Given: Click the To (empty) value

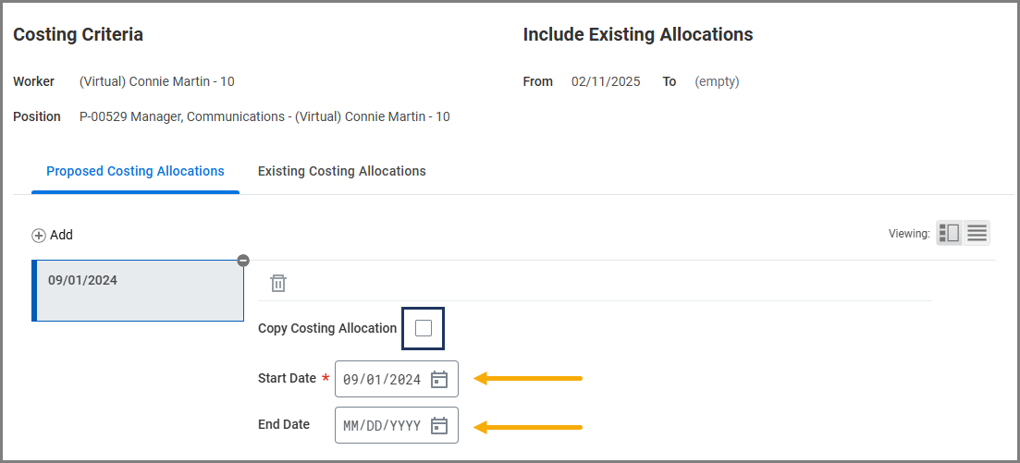Looking at the screenshot, I should click(x=717, y=81).
